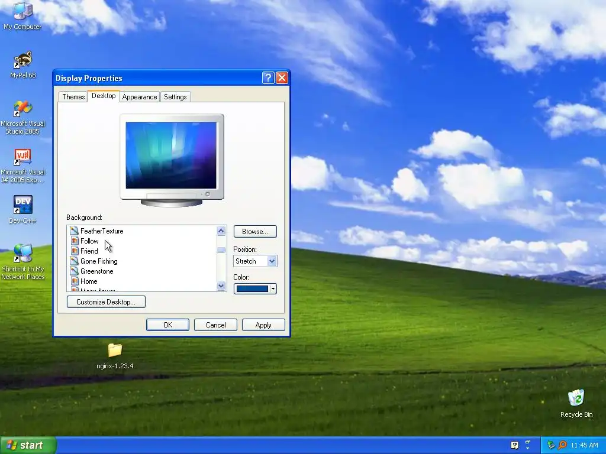
Task: Click the Cancel button
Action: 215,325
